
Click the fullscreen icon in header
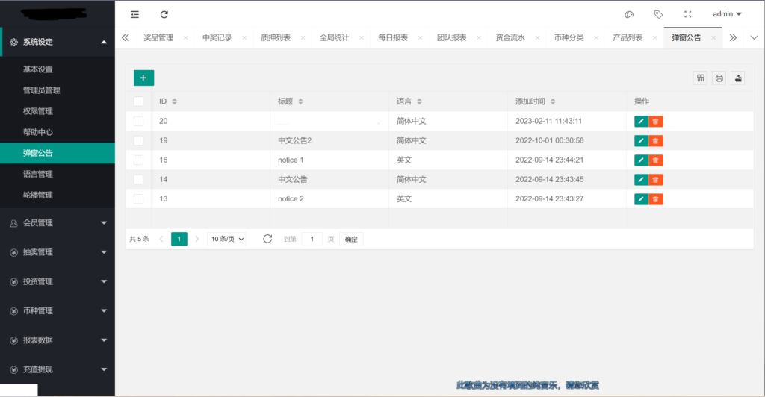point(687,14)
